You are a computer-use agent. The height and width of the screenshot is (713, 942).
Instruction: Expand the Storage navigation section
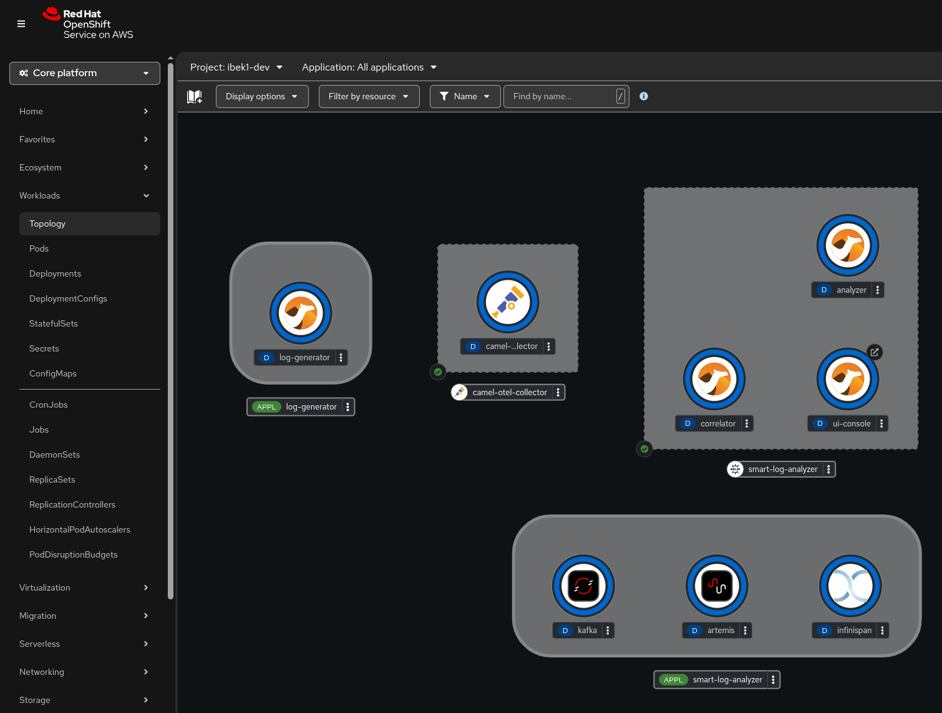point(85,700)
